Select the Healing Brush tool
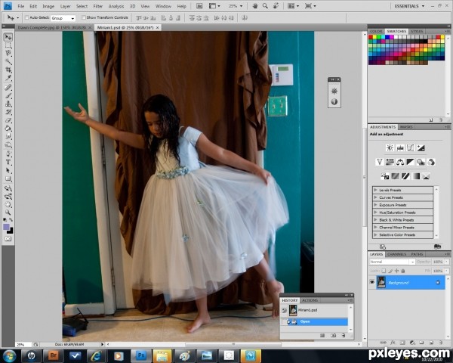 coord(8,87)
